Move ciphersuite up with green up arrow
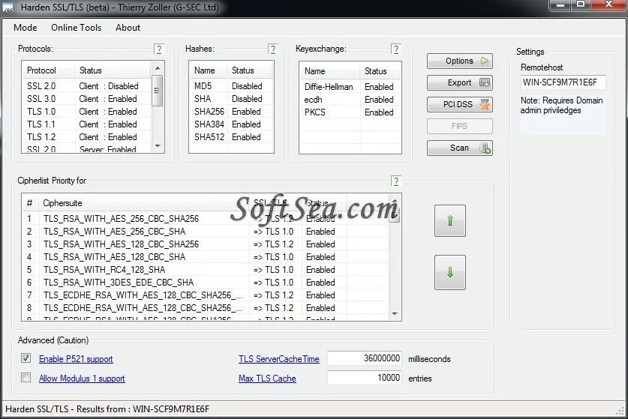Screen dimensions: 628x419 point(450,220)
